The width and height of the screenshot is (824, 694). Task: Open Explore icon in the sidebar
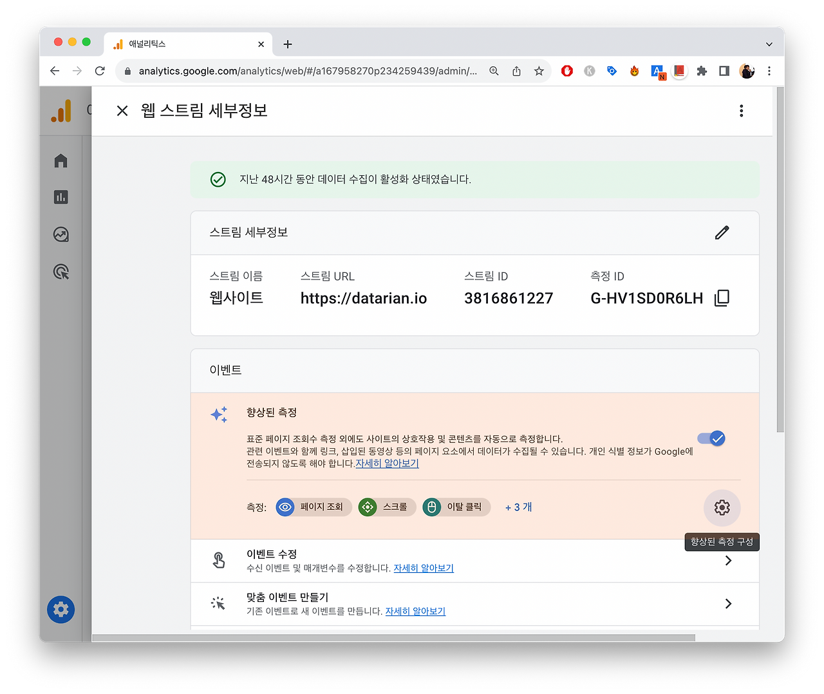61,234
